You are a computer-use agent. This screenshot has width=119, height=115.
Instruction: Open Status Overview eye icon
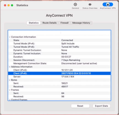pos(90,4)
